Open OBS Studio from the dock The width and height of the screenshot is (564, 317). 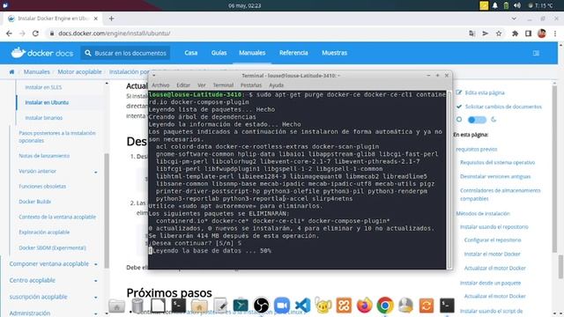tap(261, 306)
